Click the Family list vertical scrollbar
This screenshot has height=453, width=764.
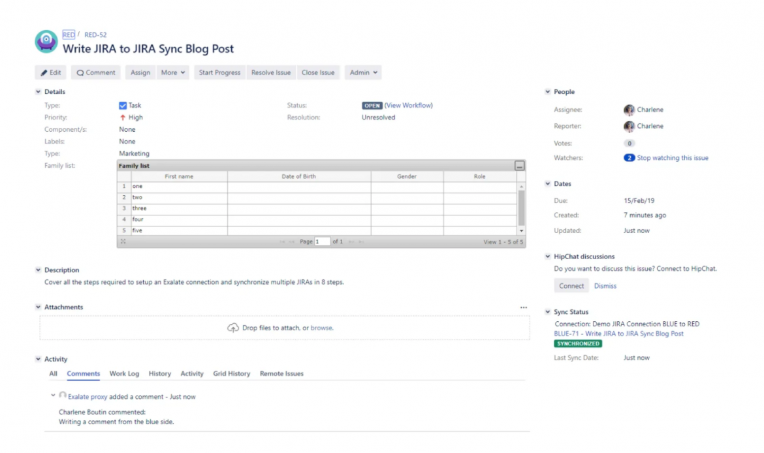521,208
